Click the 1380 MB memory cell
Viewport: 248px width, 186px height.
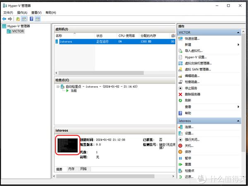(146, 41)
